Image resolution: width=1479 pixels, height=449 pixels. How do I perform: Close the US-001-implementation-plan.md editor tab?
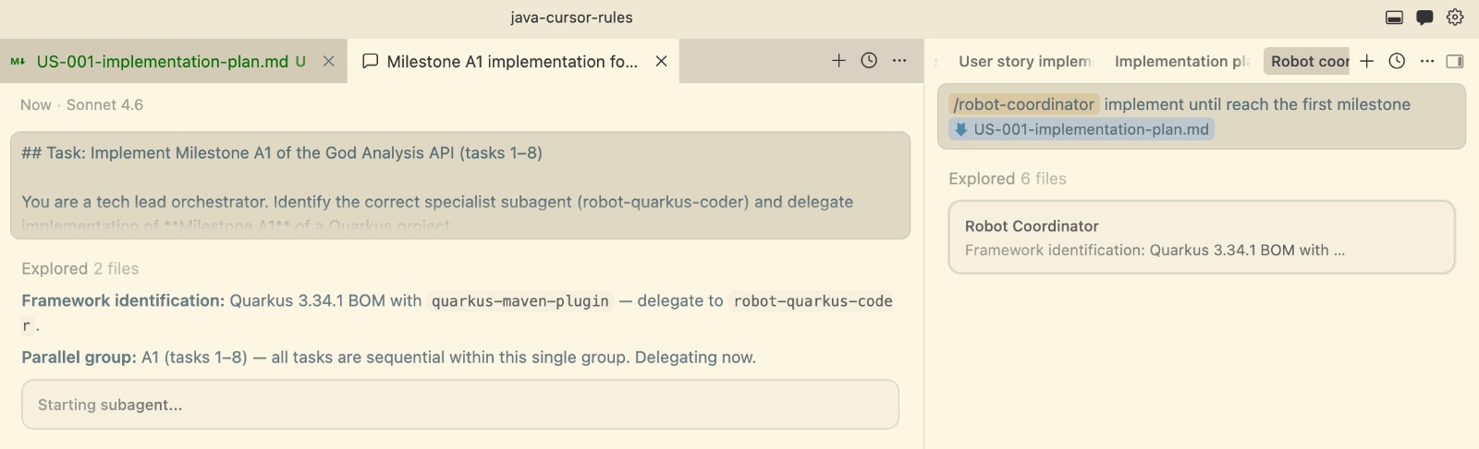point(328,61)
